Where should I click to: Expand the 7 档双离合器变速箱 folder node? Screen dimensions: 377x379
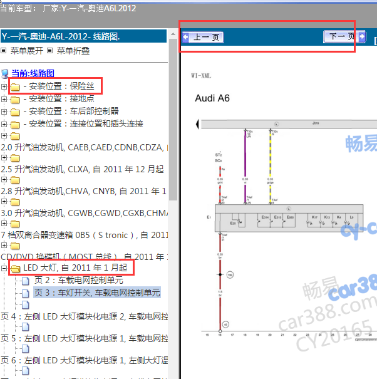point(4,224)
